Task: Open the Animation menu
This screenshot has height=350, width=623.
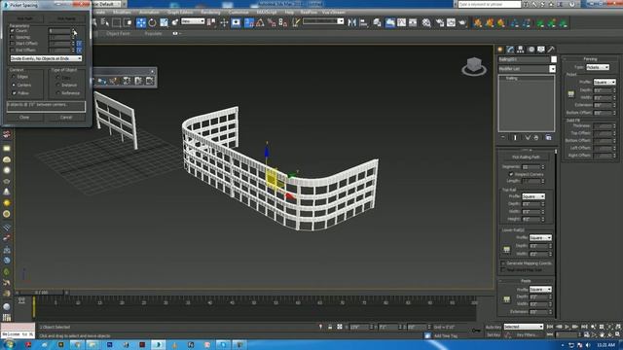Action: [x=149, y=13]
